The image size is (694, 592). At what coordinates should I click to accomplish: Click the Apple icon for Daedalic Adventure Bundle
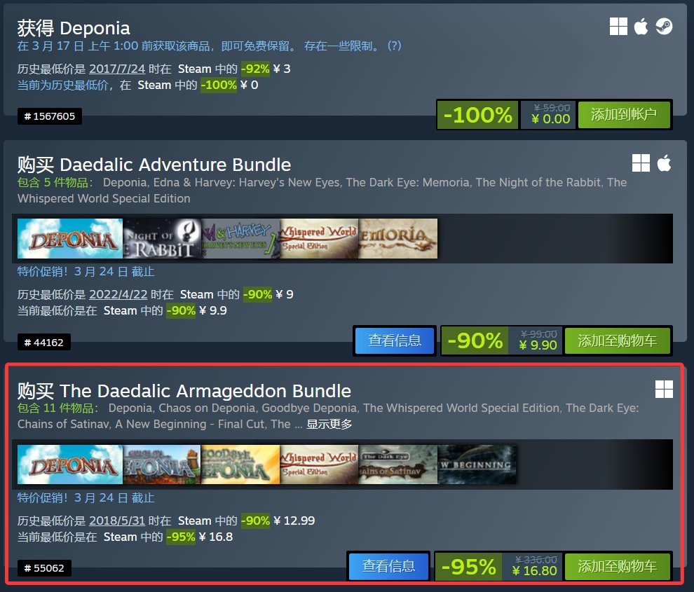(664, 163)
